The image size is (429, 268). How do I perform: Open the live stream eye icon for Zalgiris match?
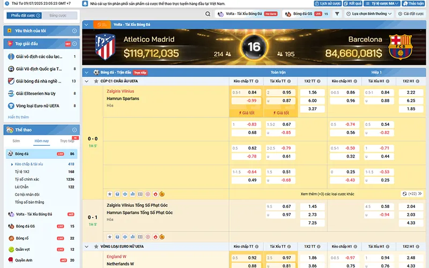(x=125, y=193)
